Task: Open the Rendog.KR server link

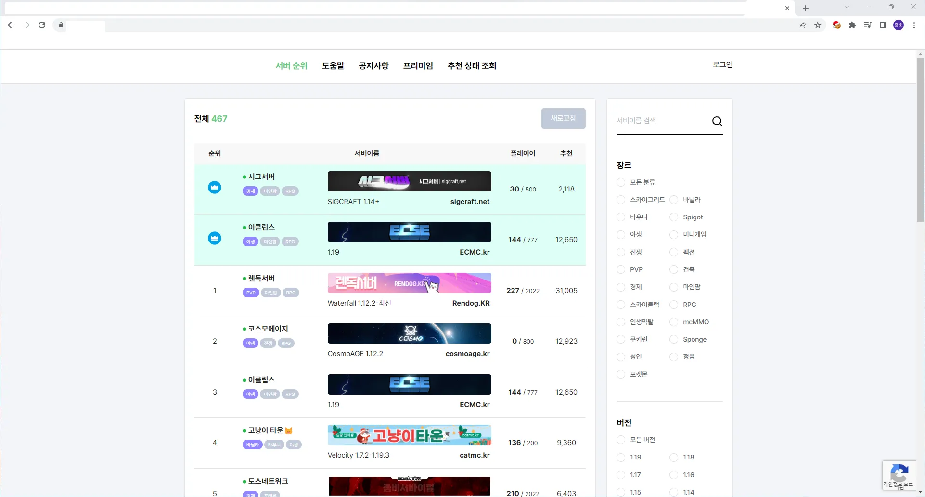Action: [x=471, y=303]
